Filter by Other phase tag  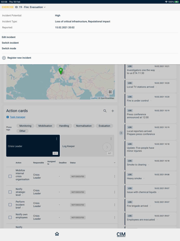click(x=22, y=131)
